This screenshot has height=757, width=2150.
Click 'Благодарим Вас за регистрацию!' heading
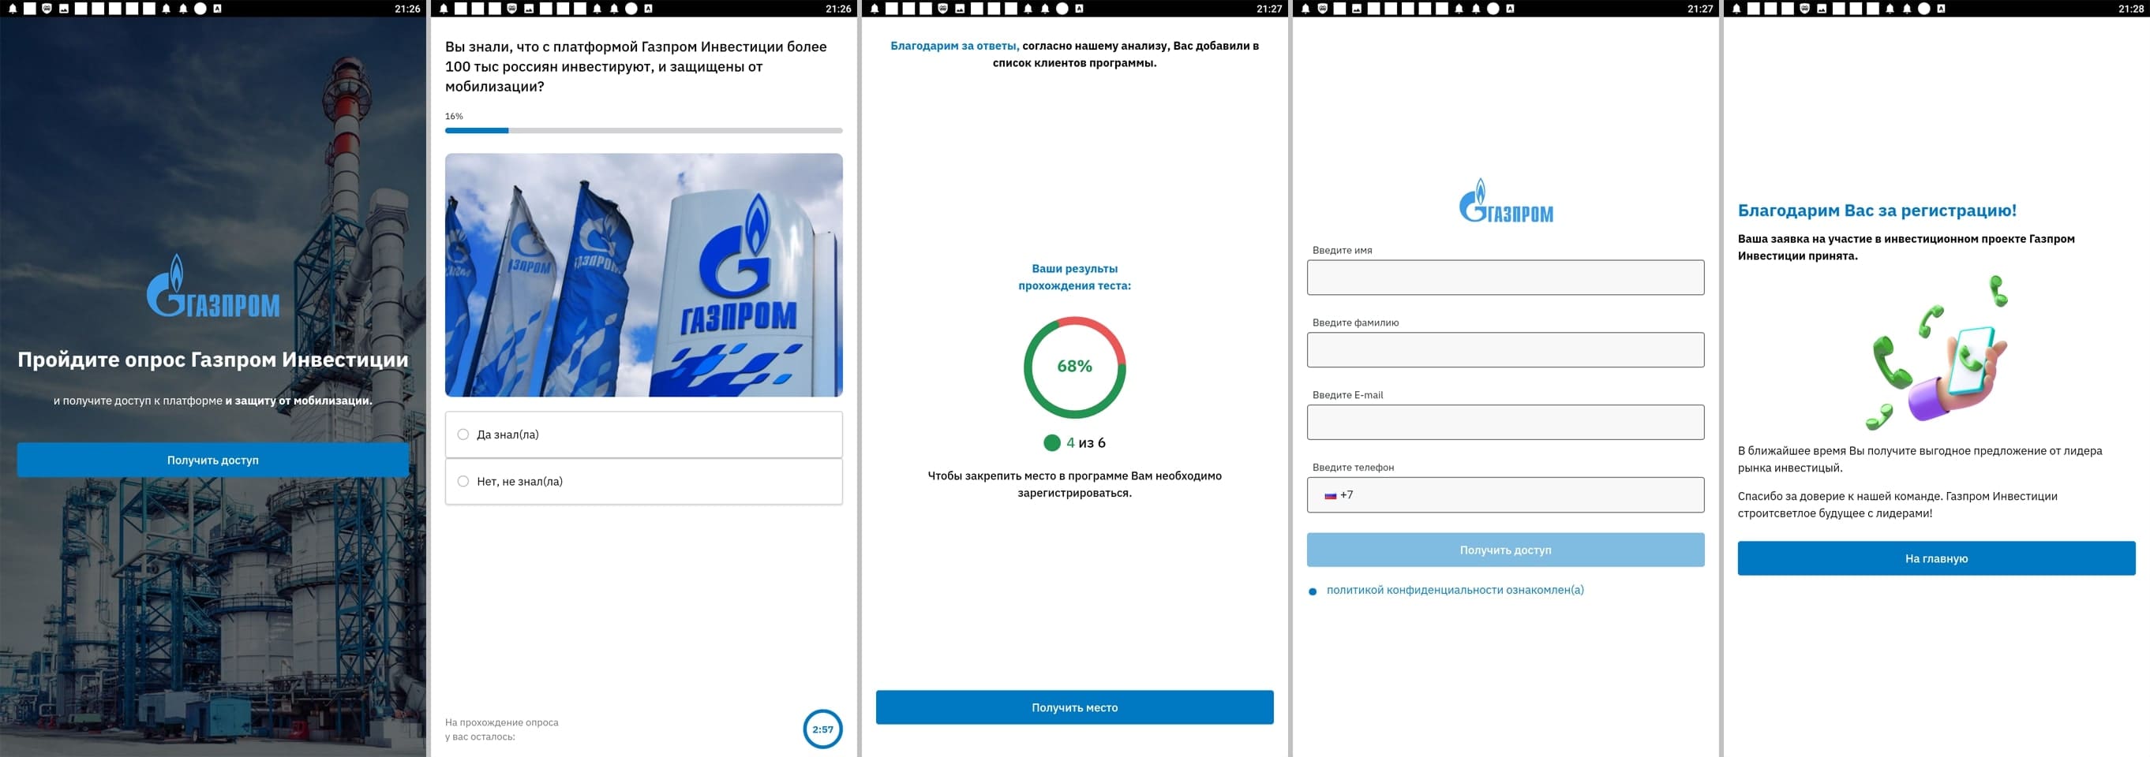1877,211
